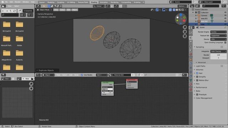Go forward in file browser
Image resolution: width=228 pixels, height=128 pixels.
pos(7,11)
